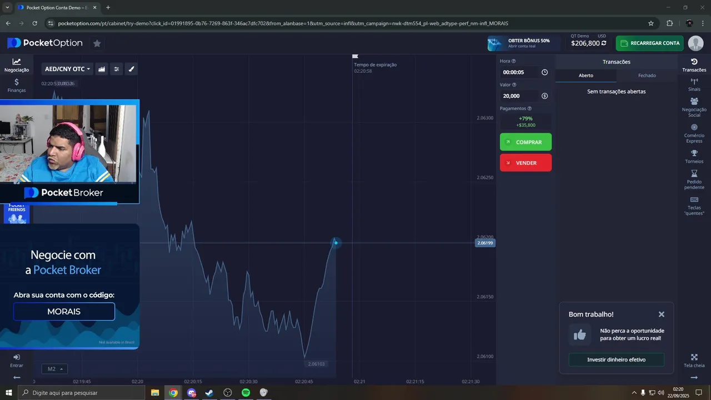The height and width of the screenshot is (400, 711).
Task: Open Windows notification center
Action: (699, 393)
